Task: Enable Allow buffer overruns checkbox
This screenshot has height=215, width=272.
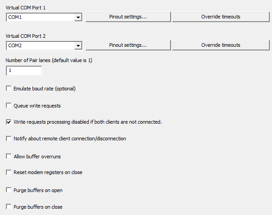Action: [x=9, y=156]
